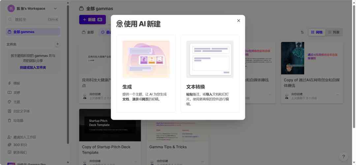Image resolution: width=356 pixels, height=165 pixels.
Task: Close the 使用 AI 新建 dialog
Action: click(x=238, y=21)
